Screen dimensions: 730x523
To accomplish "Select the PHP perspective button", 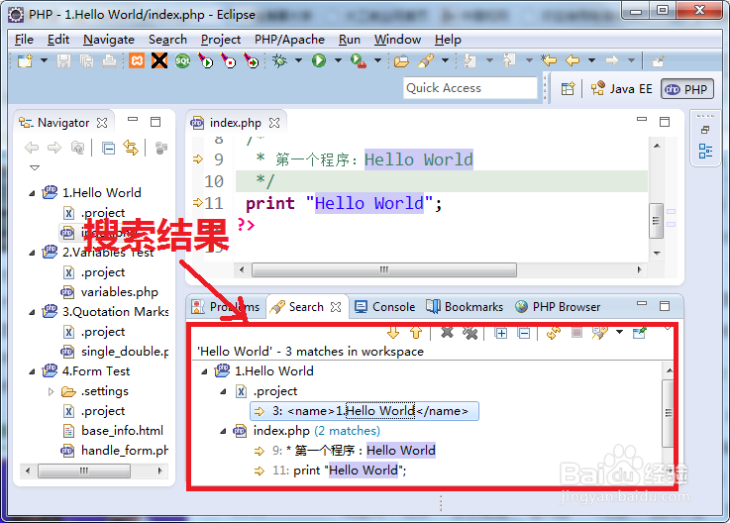I will 686,89.
